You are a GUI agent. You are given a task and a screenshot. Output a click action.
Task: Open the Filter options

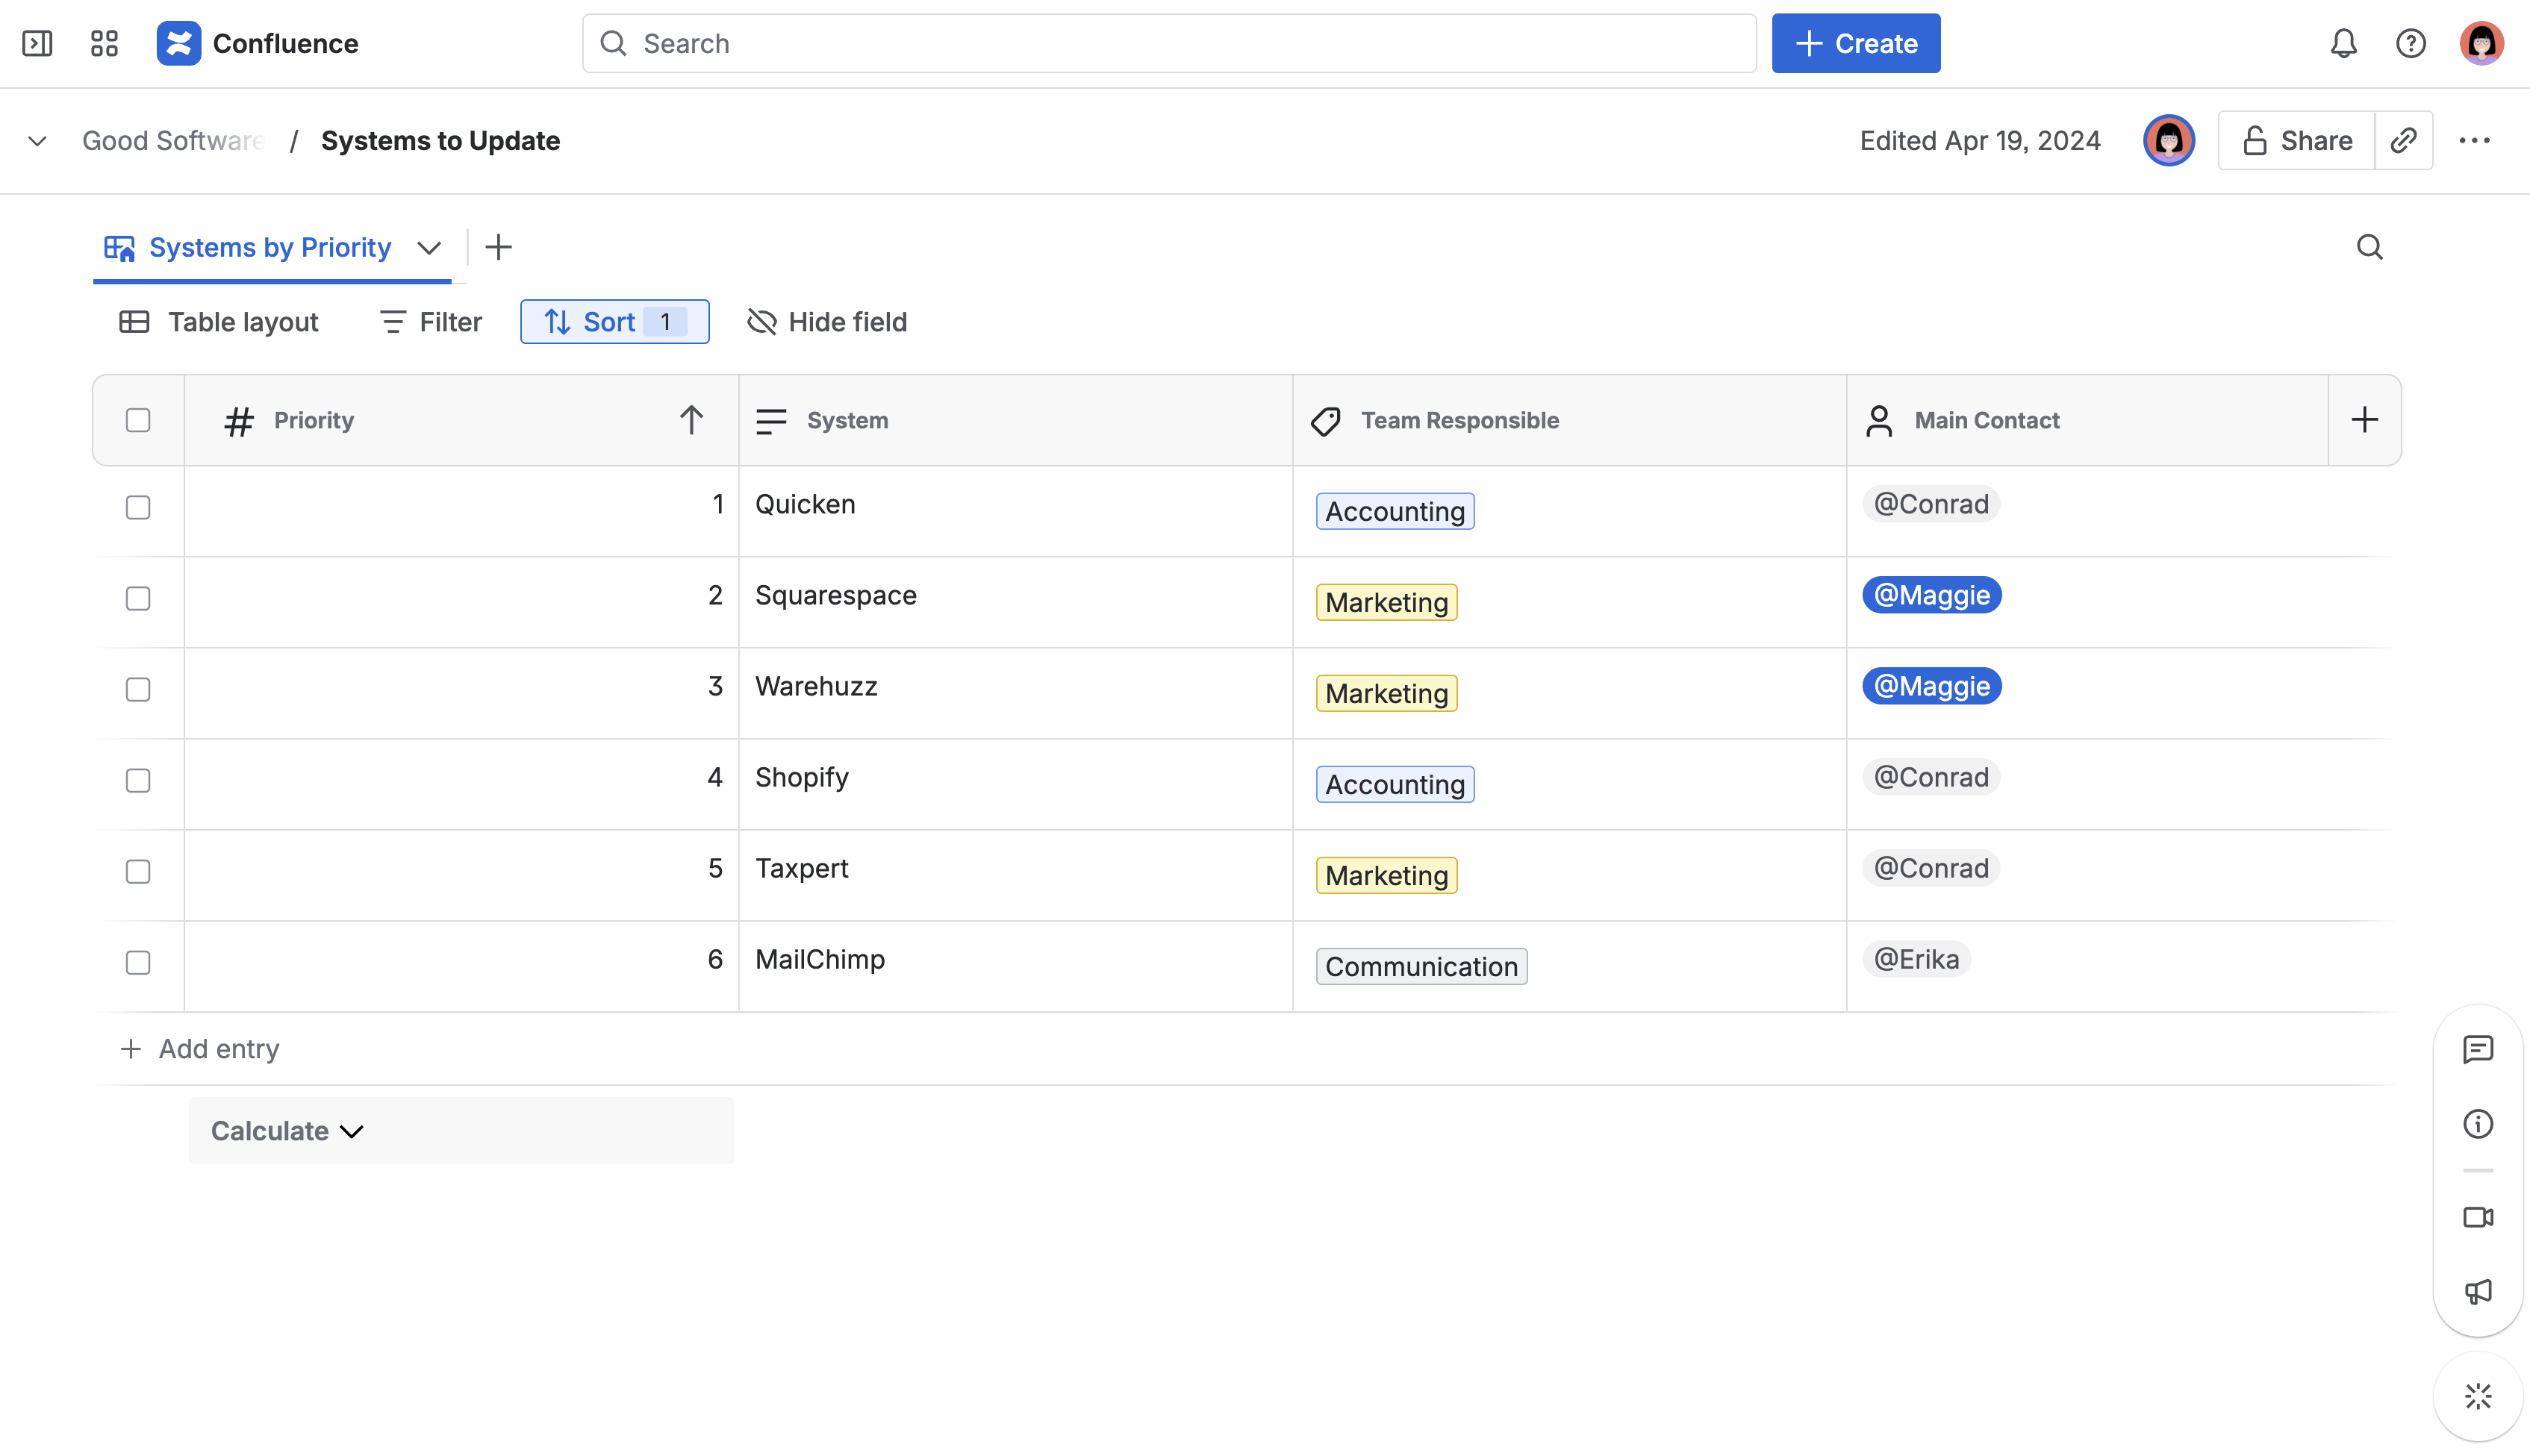click(x=431, y=322)
